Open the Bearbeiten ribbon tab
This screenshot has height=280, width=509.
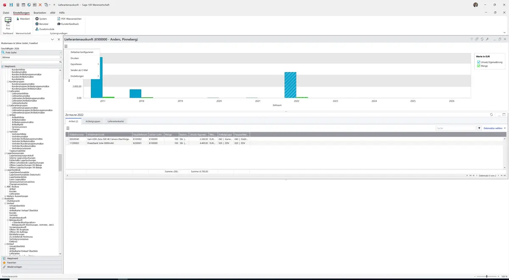click(39, 13)
